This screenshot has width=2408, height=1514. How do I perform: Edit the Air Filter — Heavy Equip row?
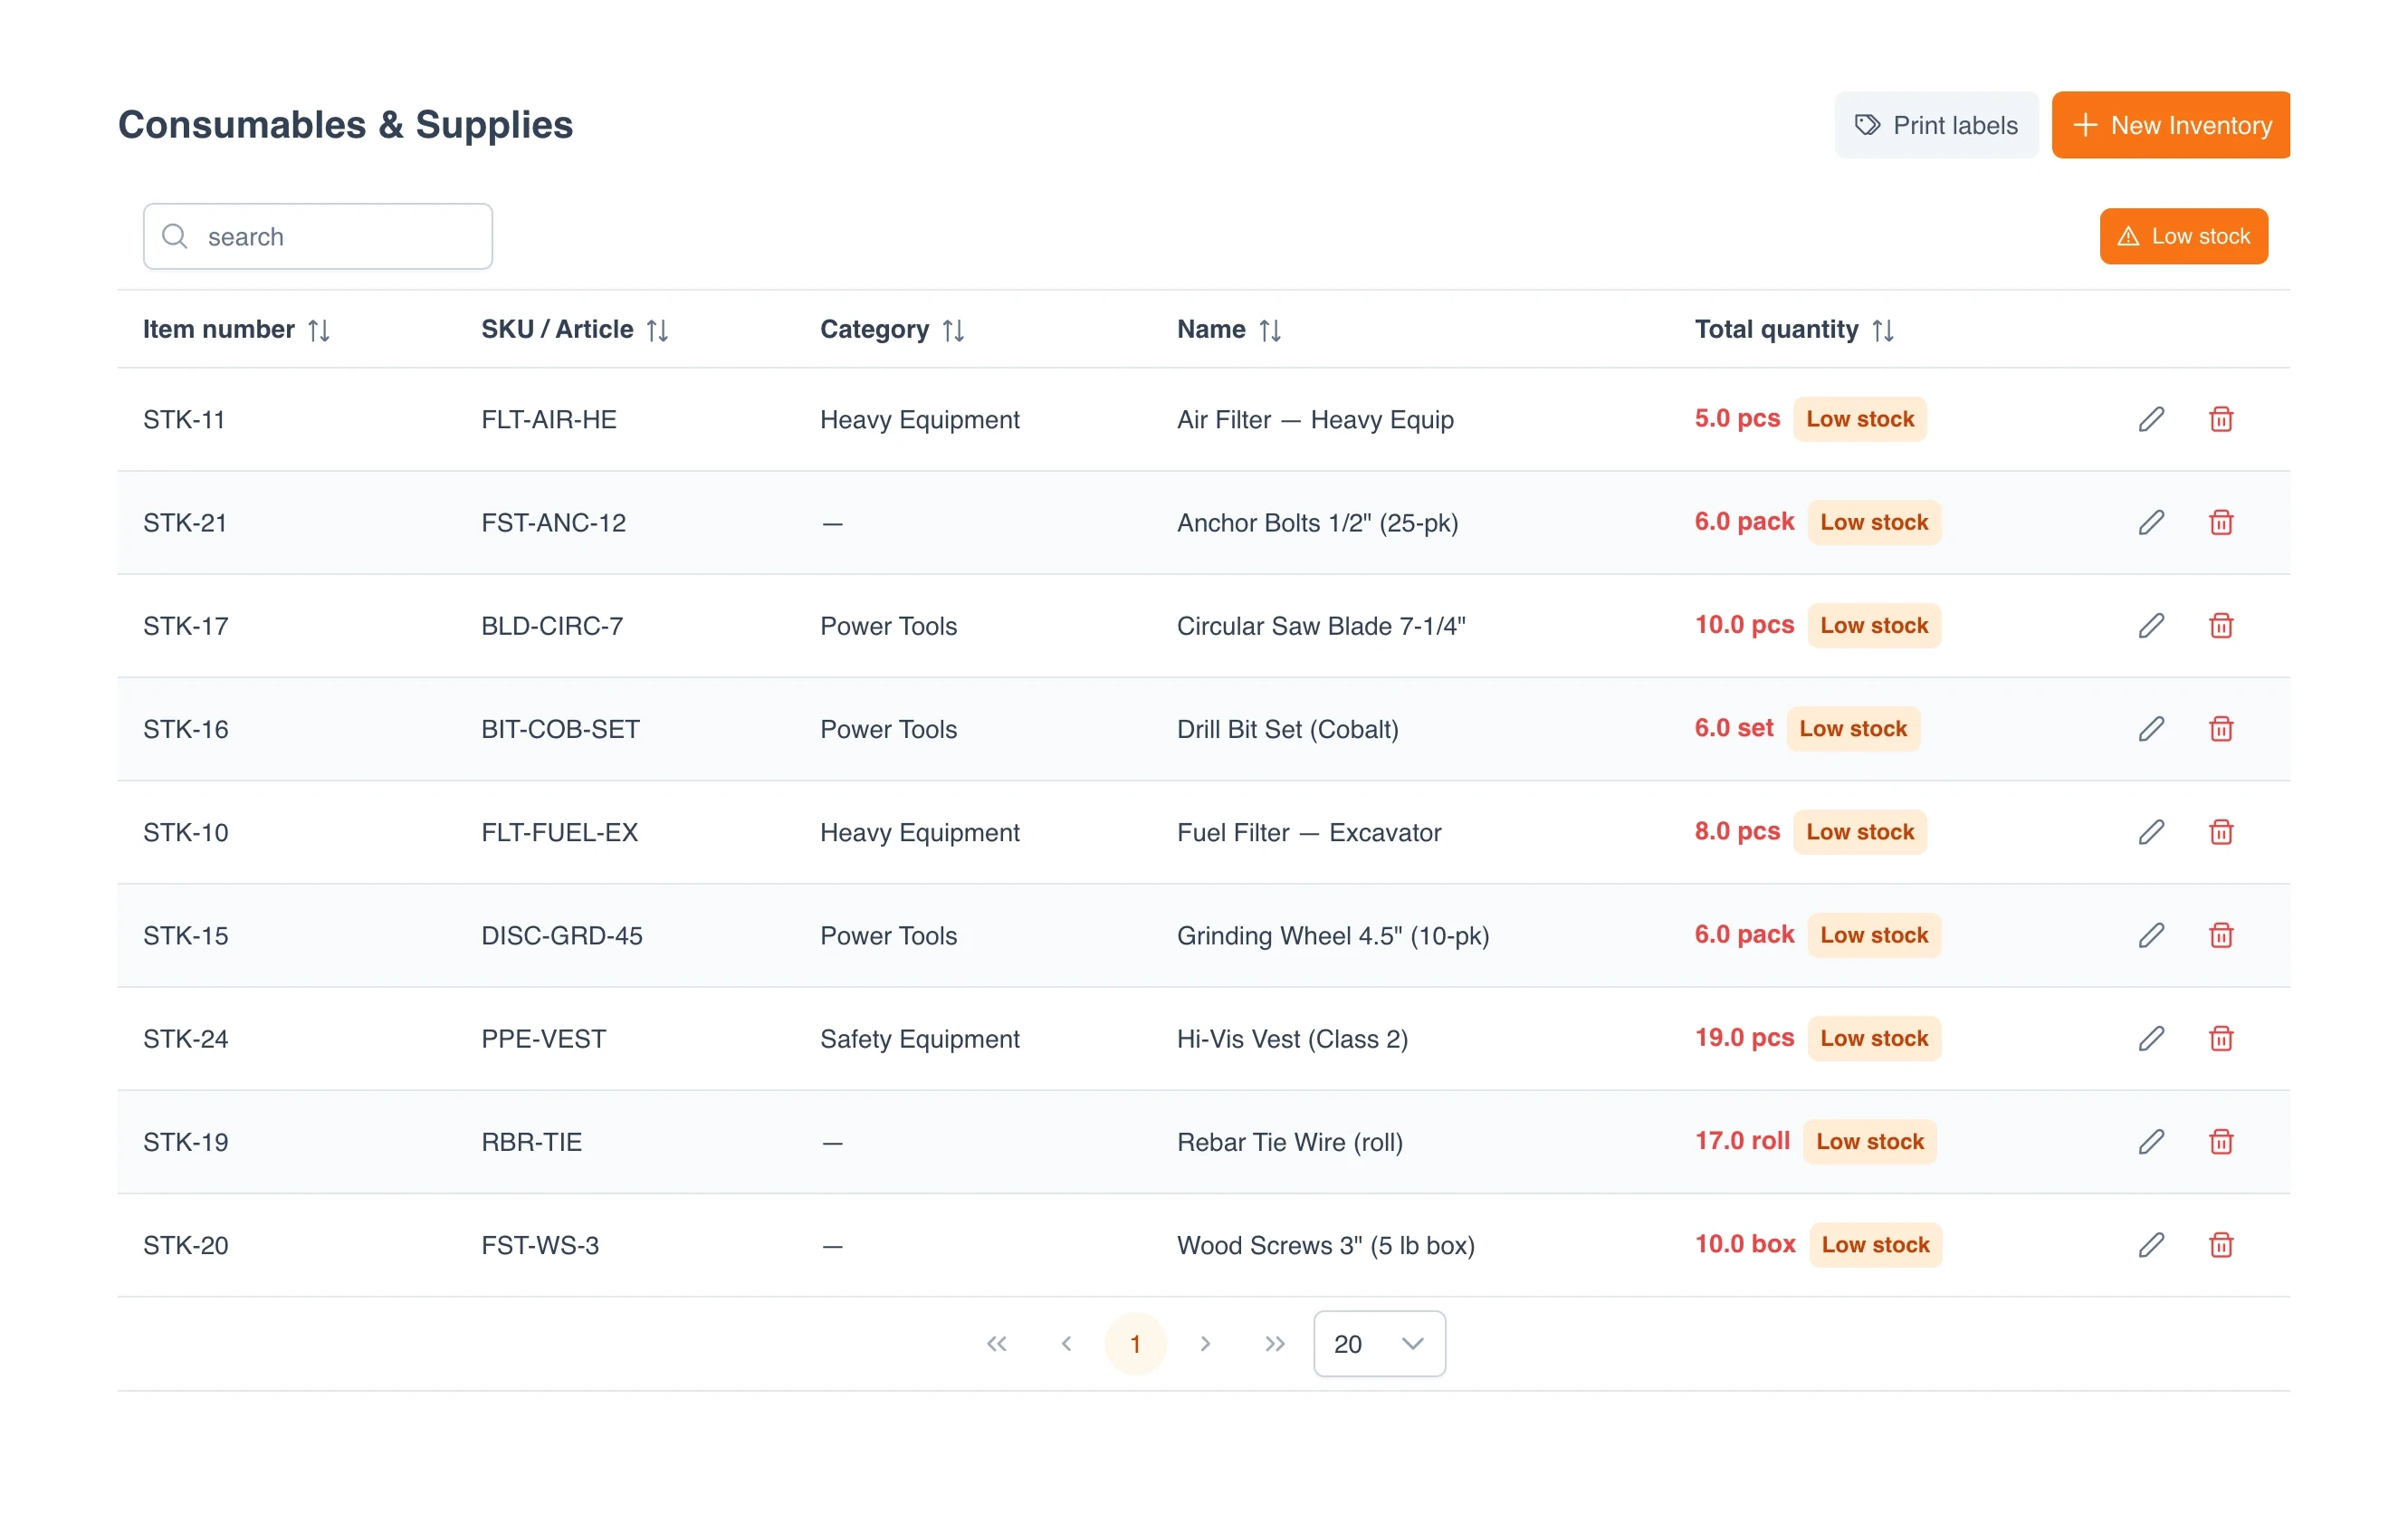click(2151, 419)
